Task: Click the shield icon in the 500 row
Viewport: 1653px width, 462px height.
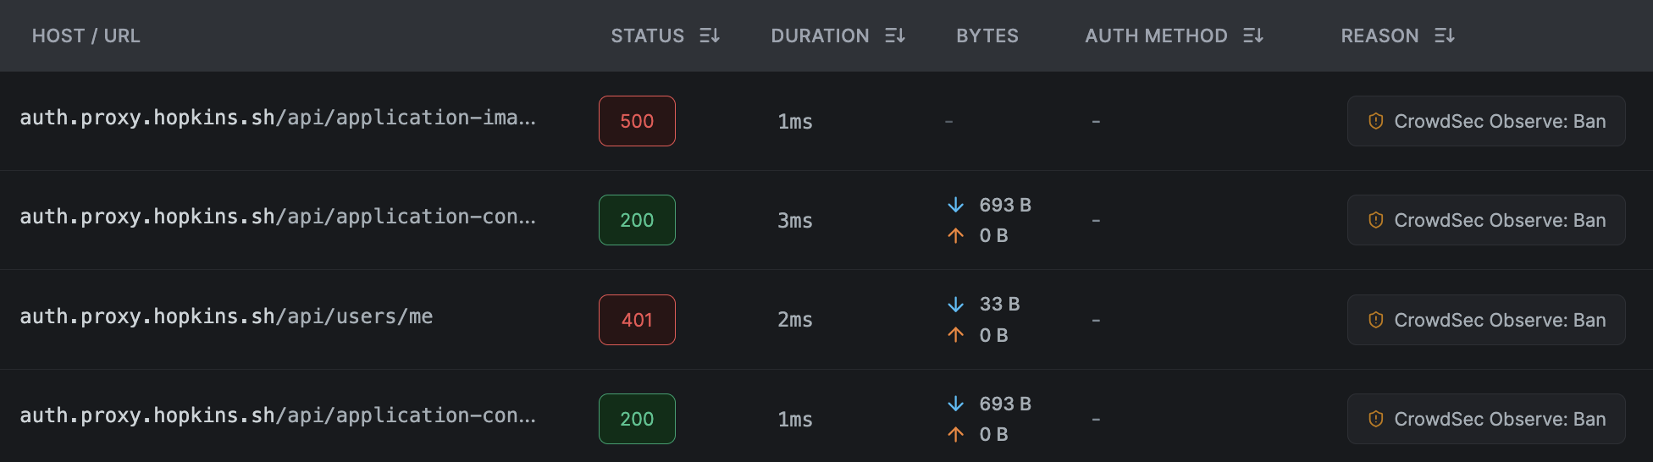Action: (1376, 121)
